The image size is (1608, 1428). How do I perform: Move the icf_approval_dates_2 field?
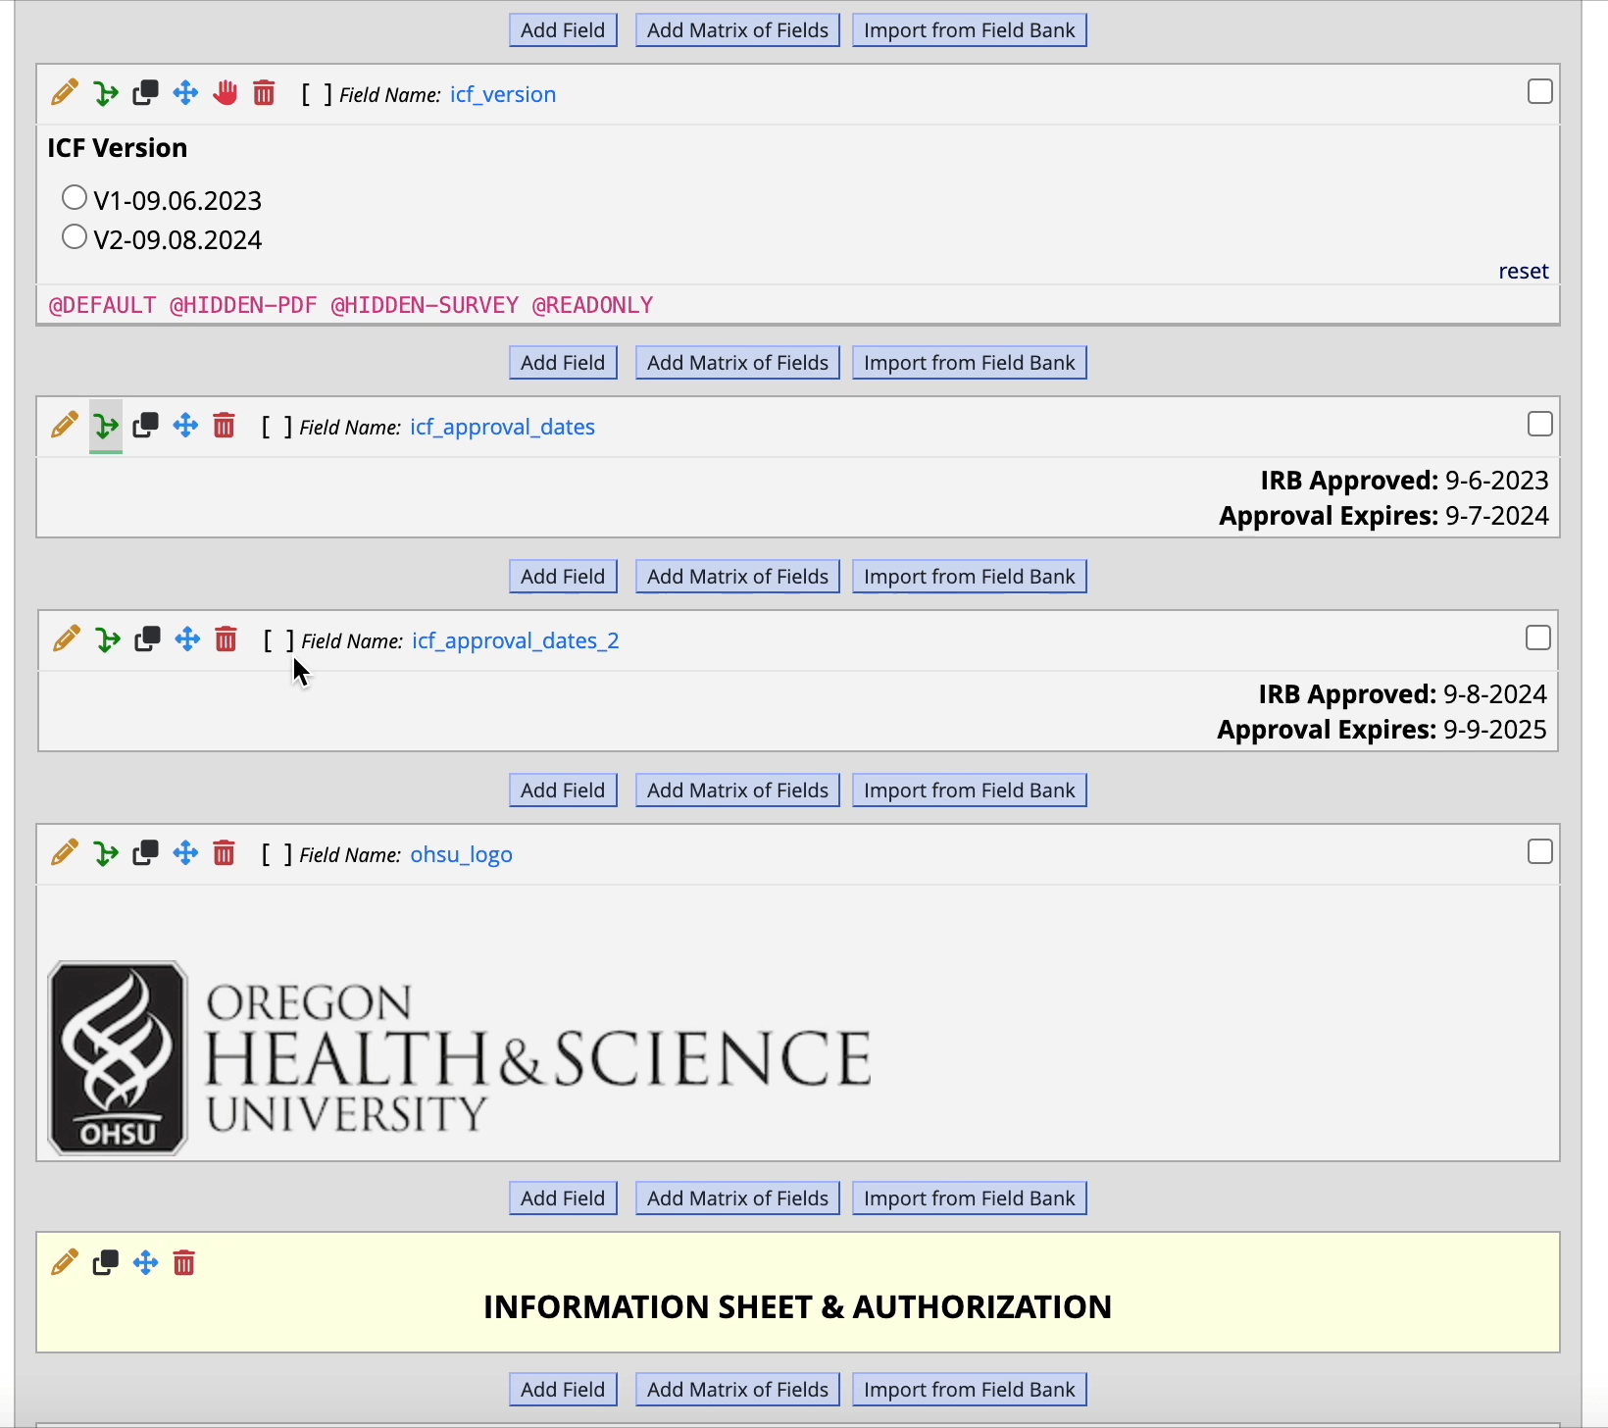[187, 639]
